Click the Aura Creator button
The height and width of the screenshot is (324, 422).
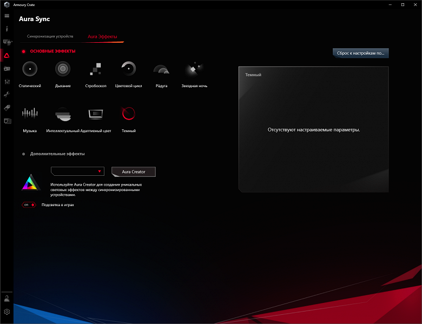(134, 171)
